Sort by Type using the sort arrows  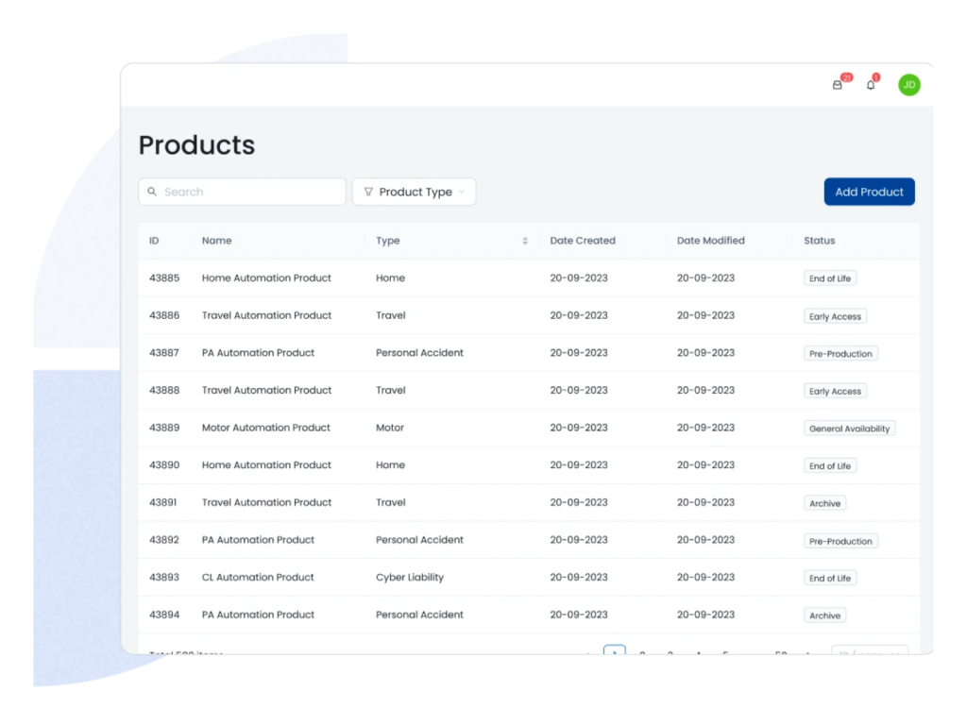(x=525, y=241)
